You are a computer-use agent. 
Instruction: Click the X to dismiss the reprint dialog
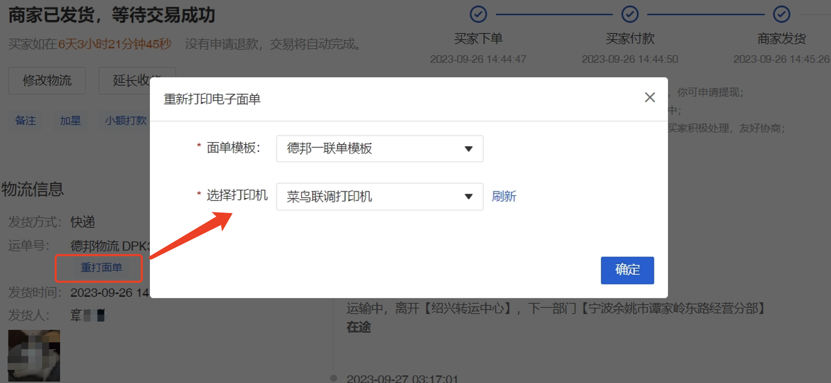(650, 97)
